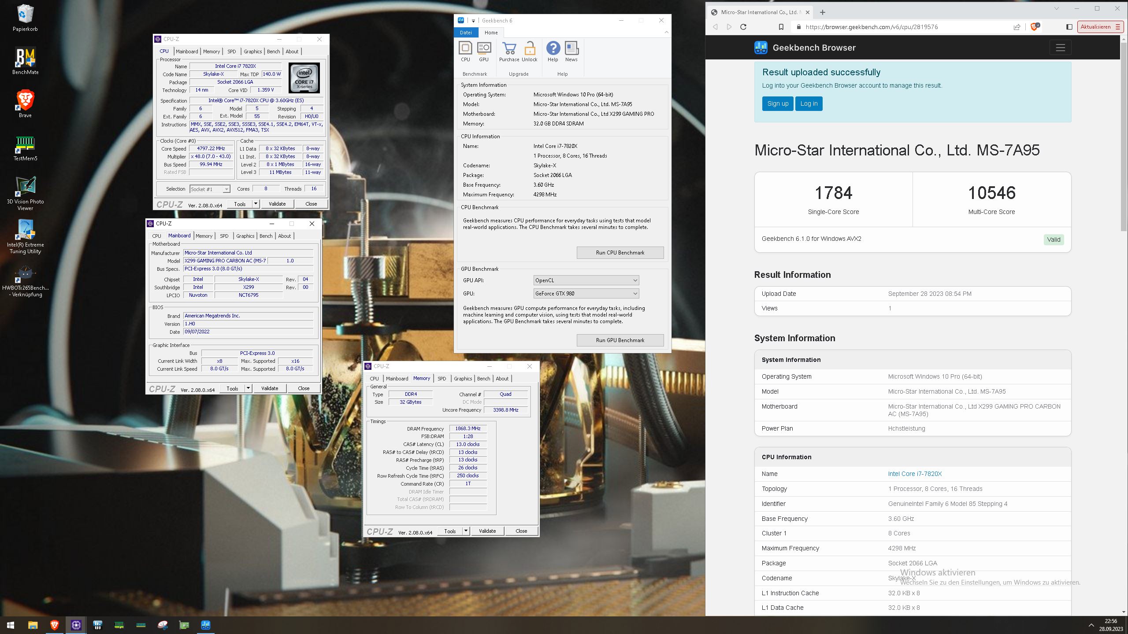Open the GPU API OpenCL dropdown

coord(586,280)
